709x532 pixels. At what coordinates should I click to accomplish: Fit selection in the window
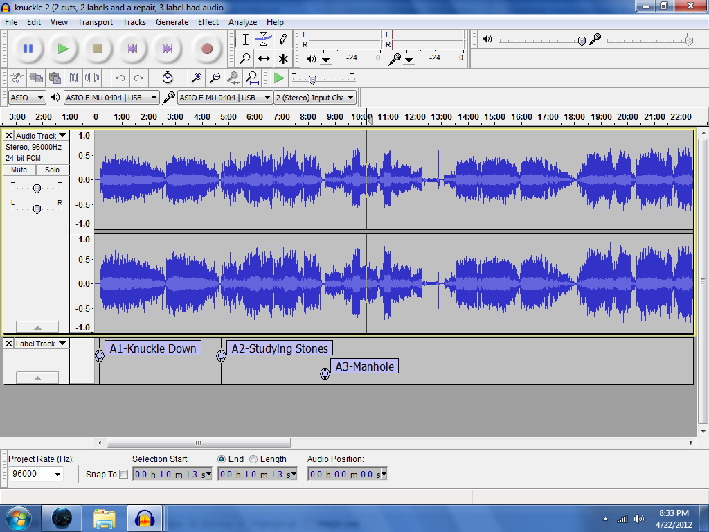(233, 78)
